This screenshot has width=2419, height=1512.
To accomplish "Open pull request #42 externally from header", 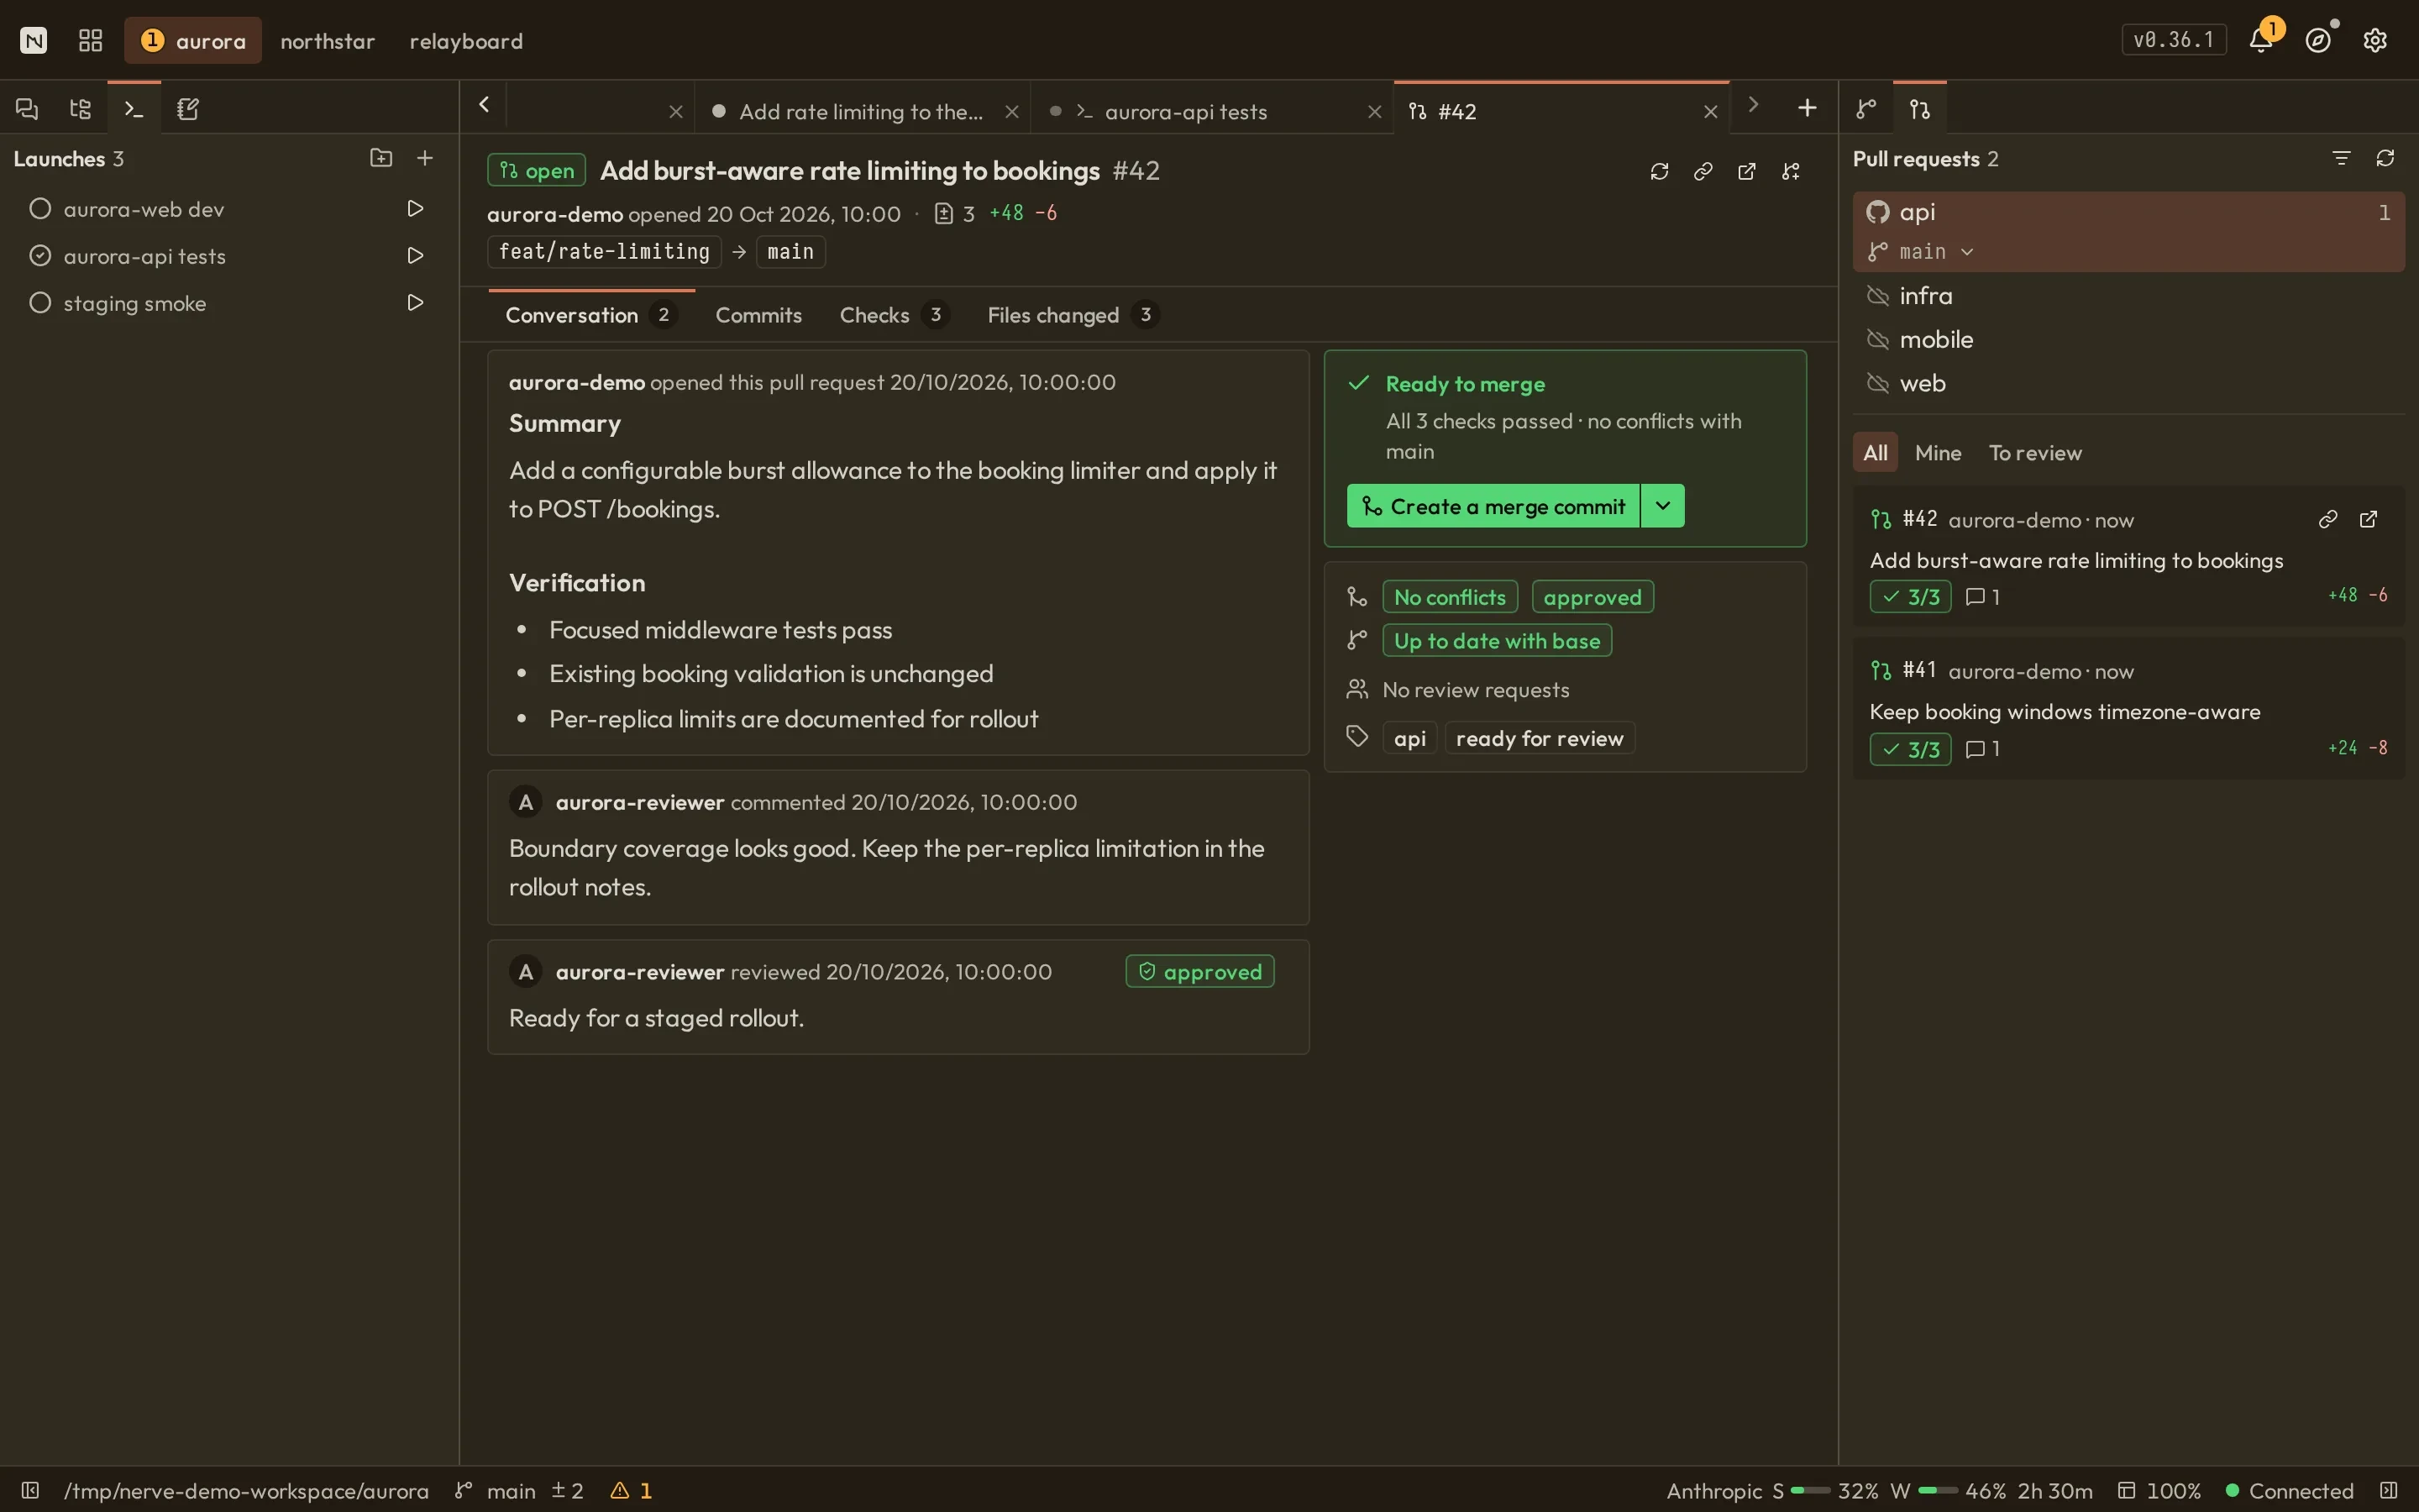I will [x=1746, y=171].
